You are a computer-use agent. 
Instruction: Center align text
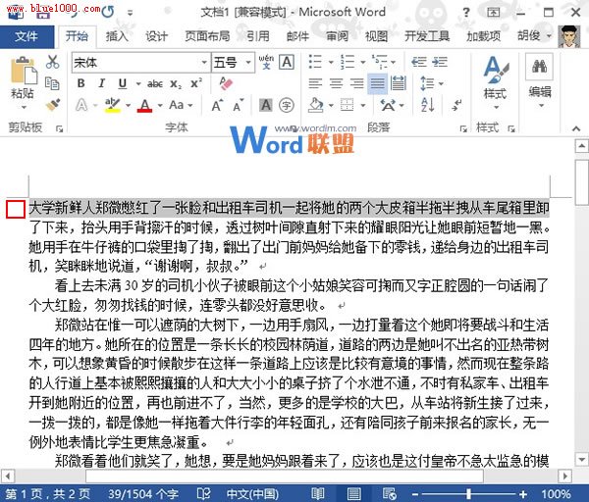tap(336, 83)
